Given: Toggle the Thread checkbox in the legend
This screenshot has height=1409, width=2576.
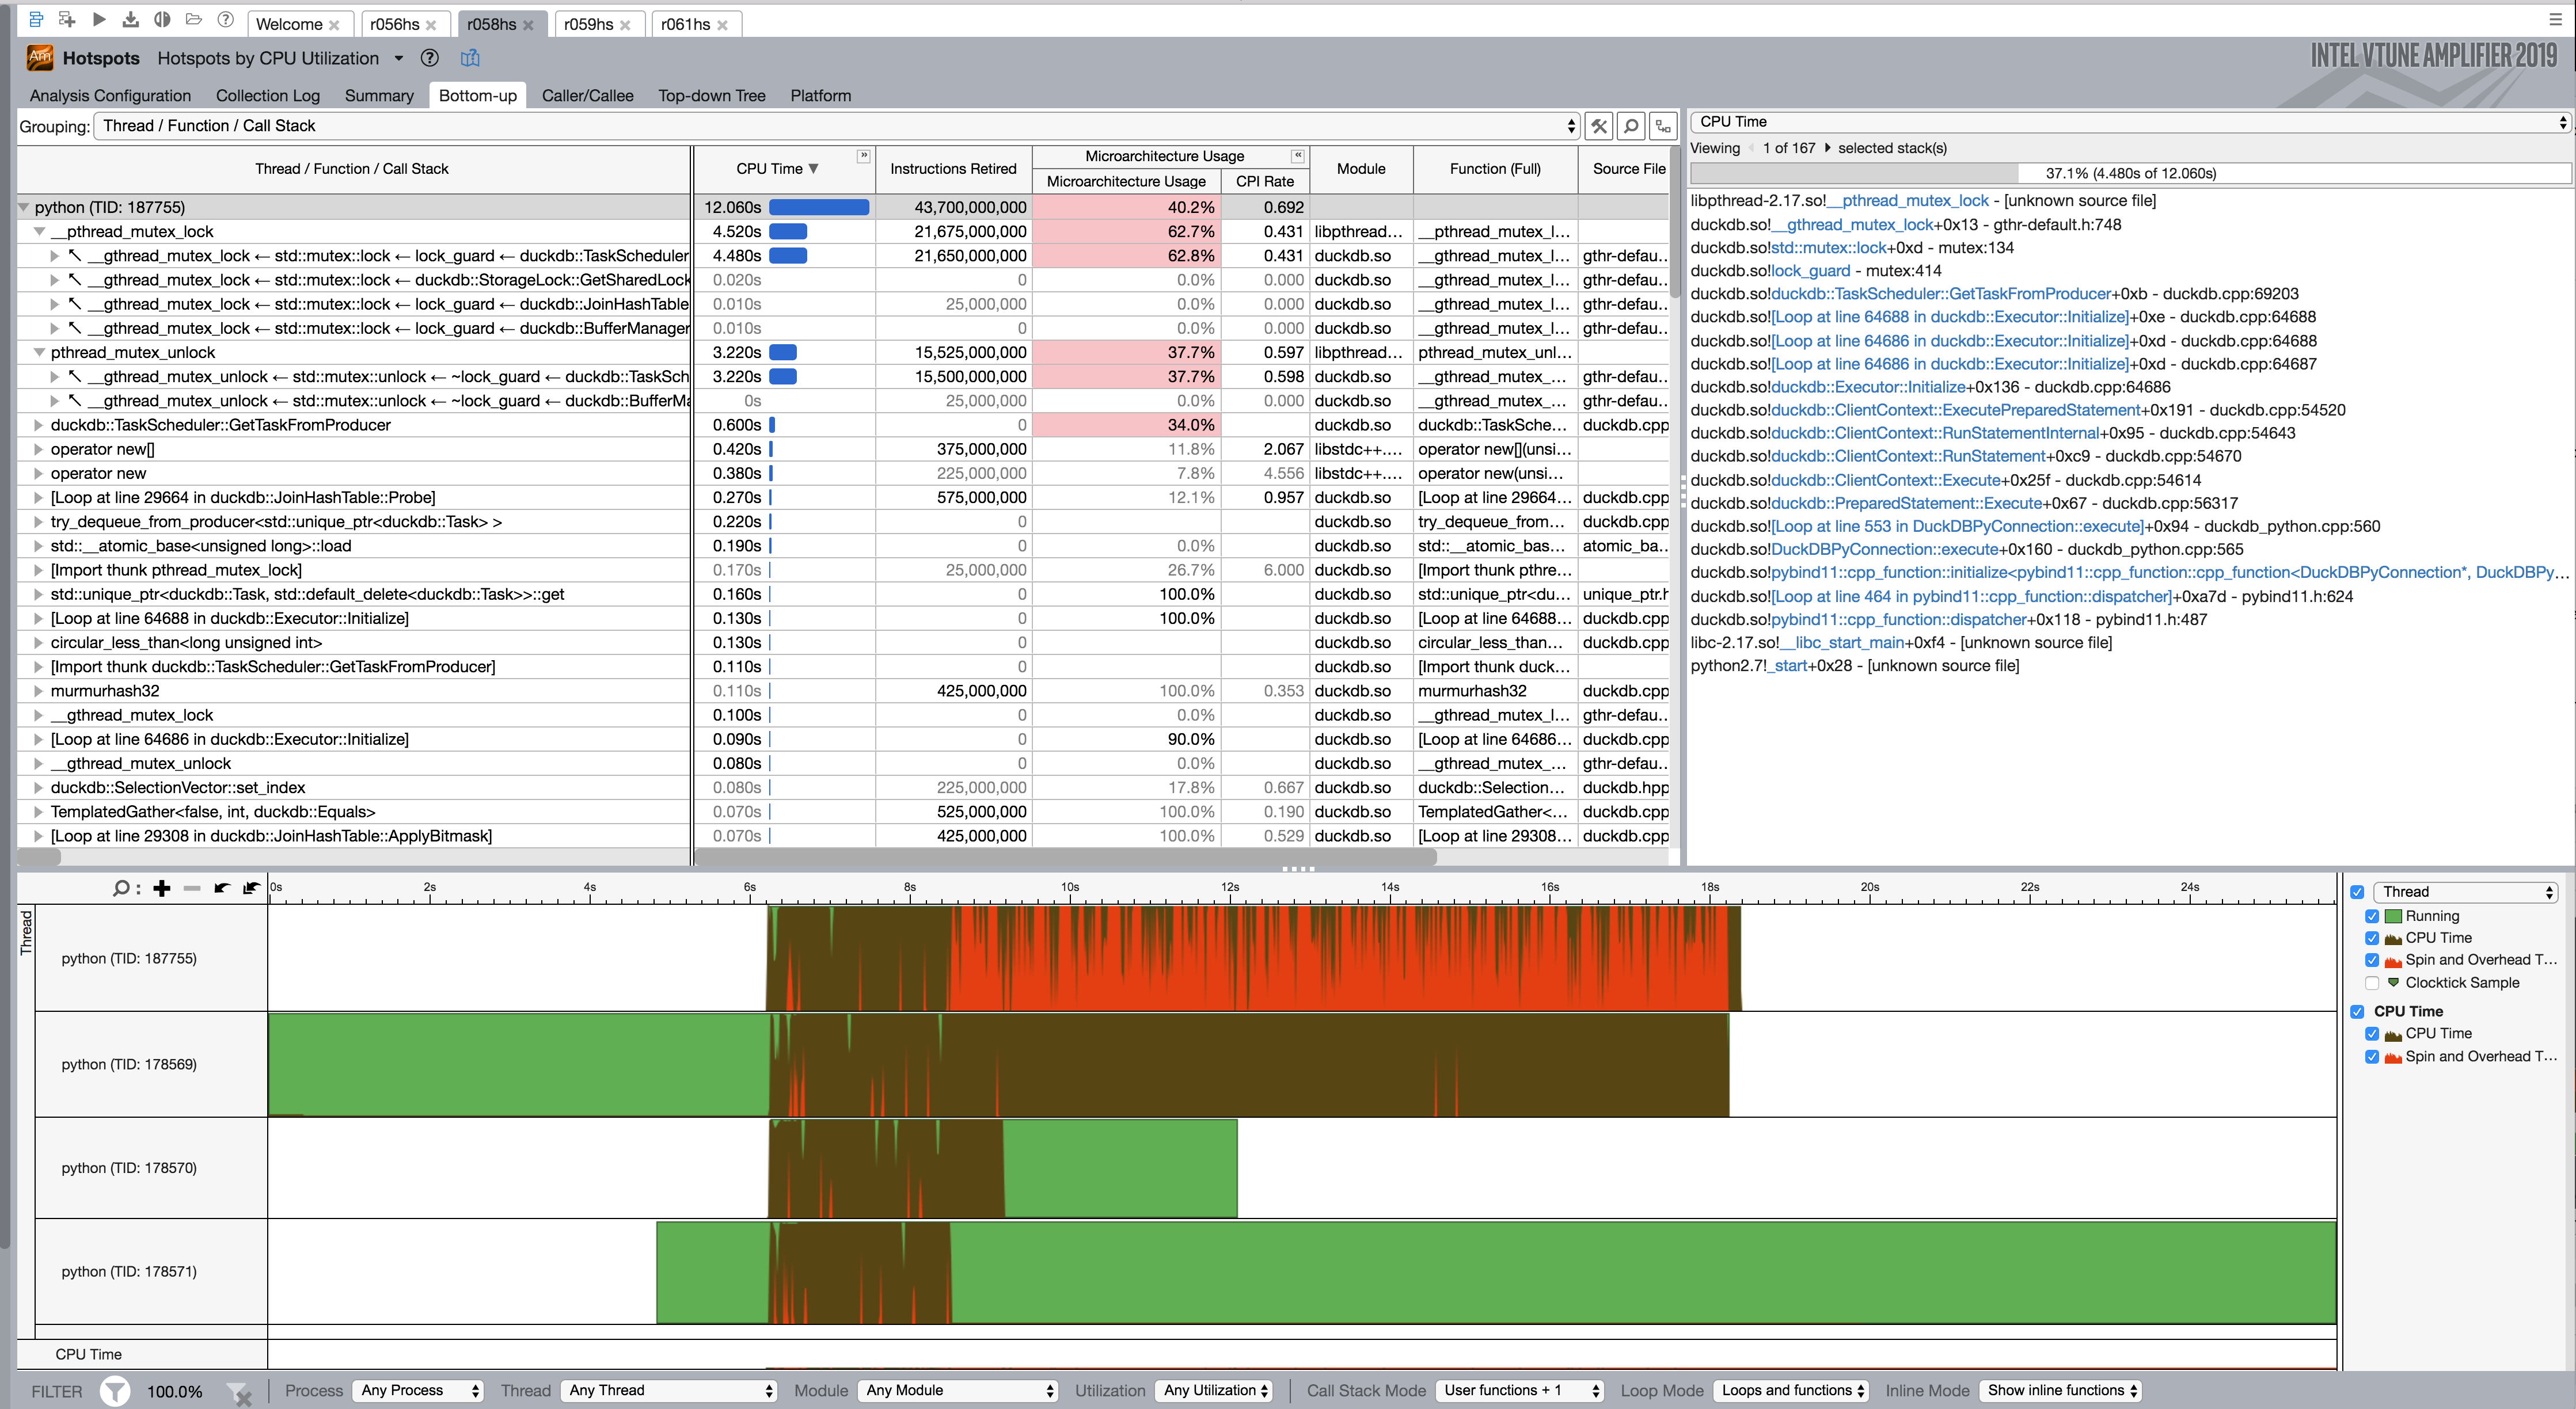Looking at the screenshot, I should pos(2357,892).
